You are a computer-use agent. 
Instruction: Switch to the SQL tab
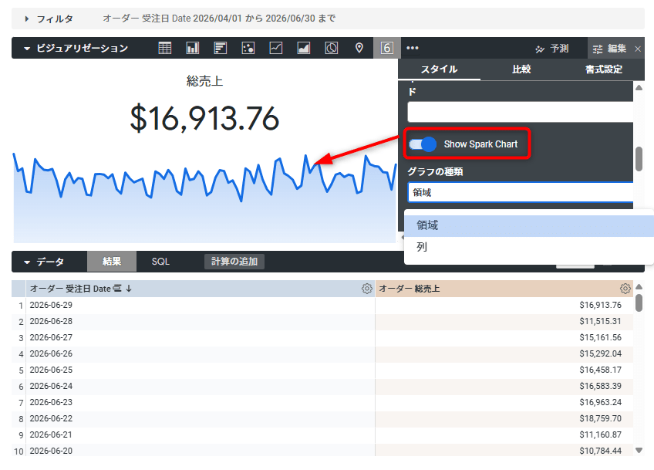pyautogui.click(x=160, y=262)
